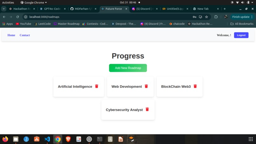This screenshot has height=144, width=256.
Task: Open the Contests - Cod... bookmark
Action: pos(95,24)
